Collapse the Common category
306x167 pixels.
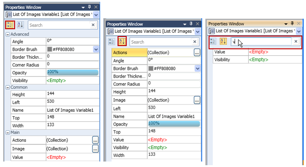[8, 88]
